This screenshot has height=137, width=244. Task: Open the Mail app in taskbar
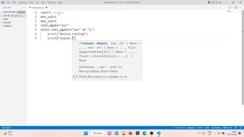[x=117, y=133]
